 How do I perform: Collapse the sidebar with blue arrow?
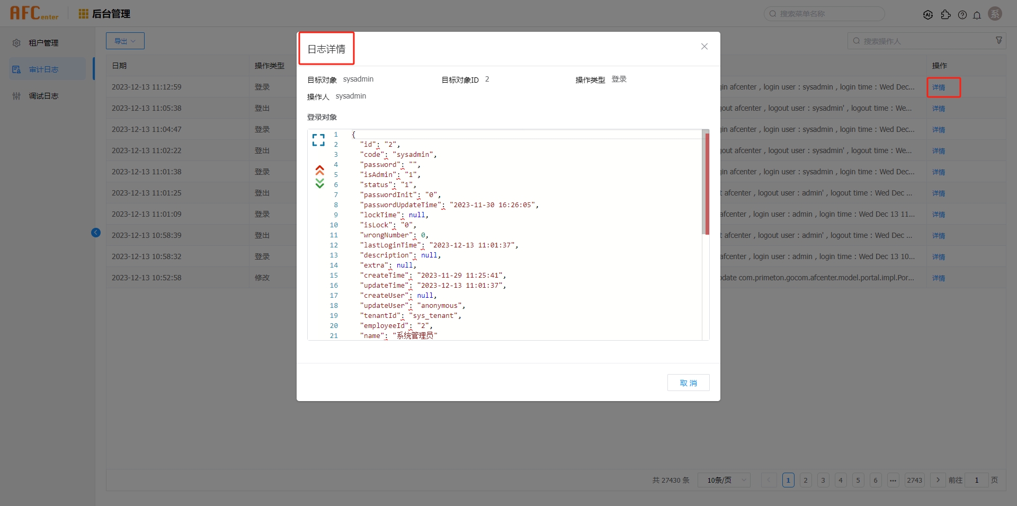[96, 233]
